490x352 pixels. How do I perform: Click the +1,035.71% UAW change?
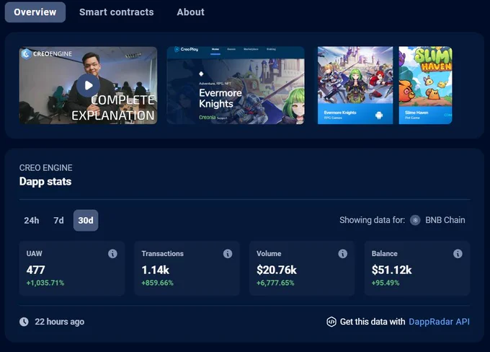point(45,283)
